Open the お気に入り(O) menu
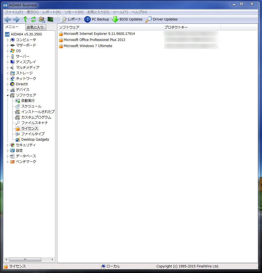 98,12
